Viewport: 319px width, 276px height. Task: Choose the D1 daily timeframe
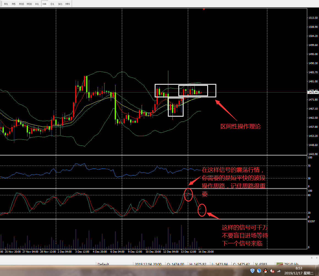point(52,4)
